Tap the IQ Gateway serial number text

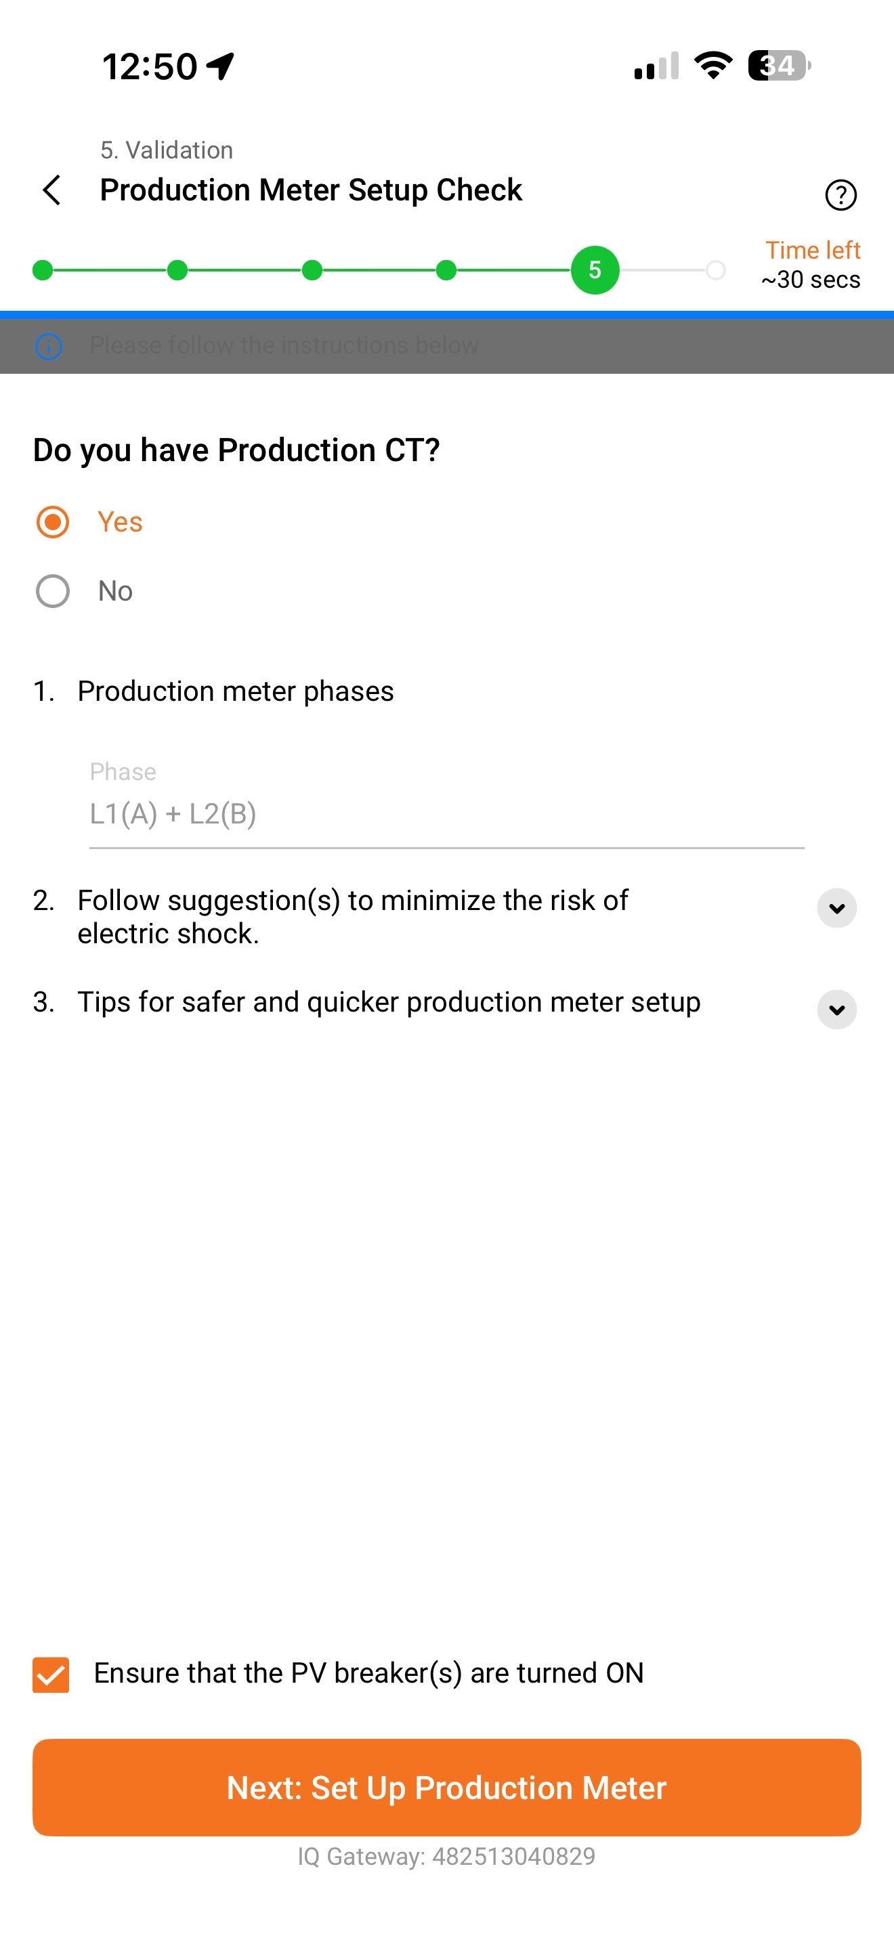[x=446, y=1856]
